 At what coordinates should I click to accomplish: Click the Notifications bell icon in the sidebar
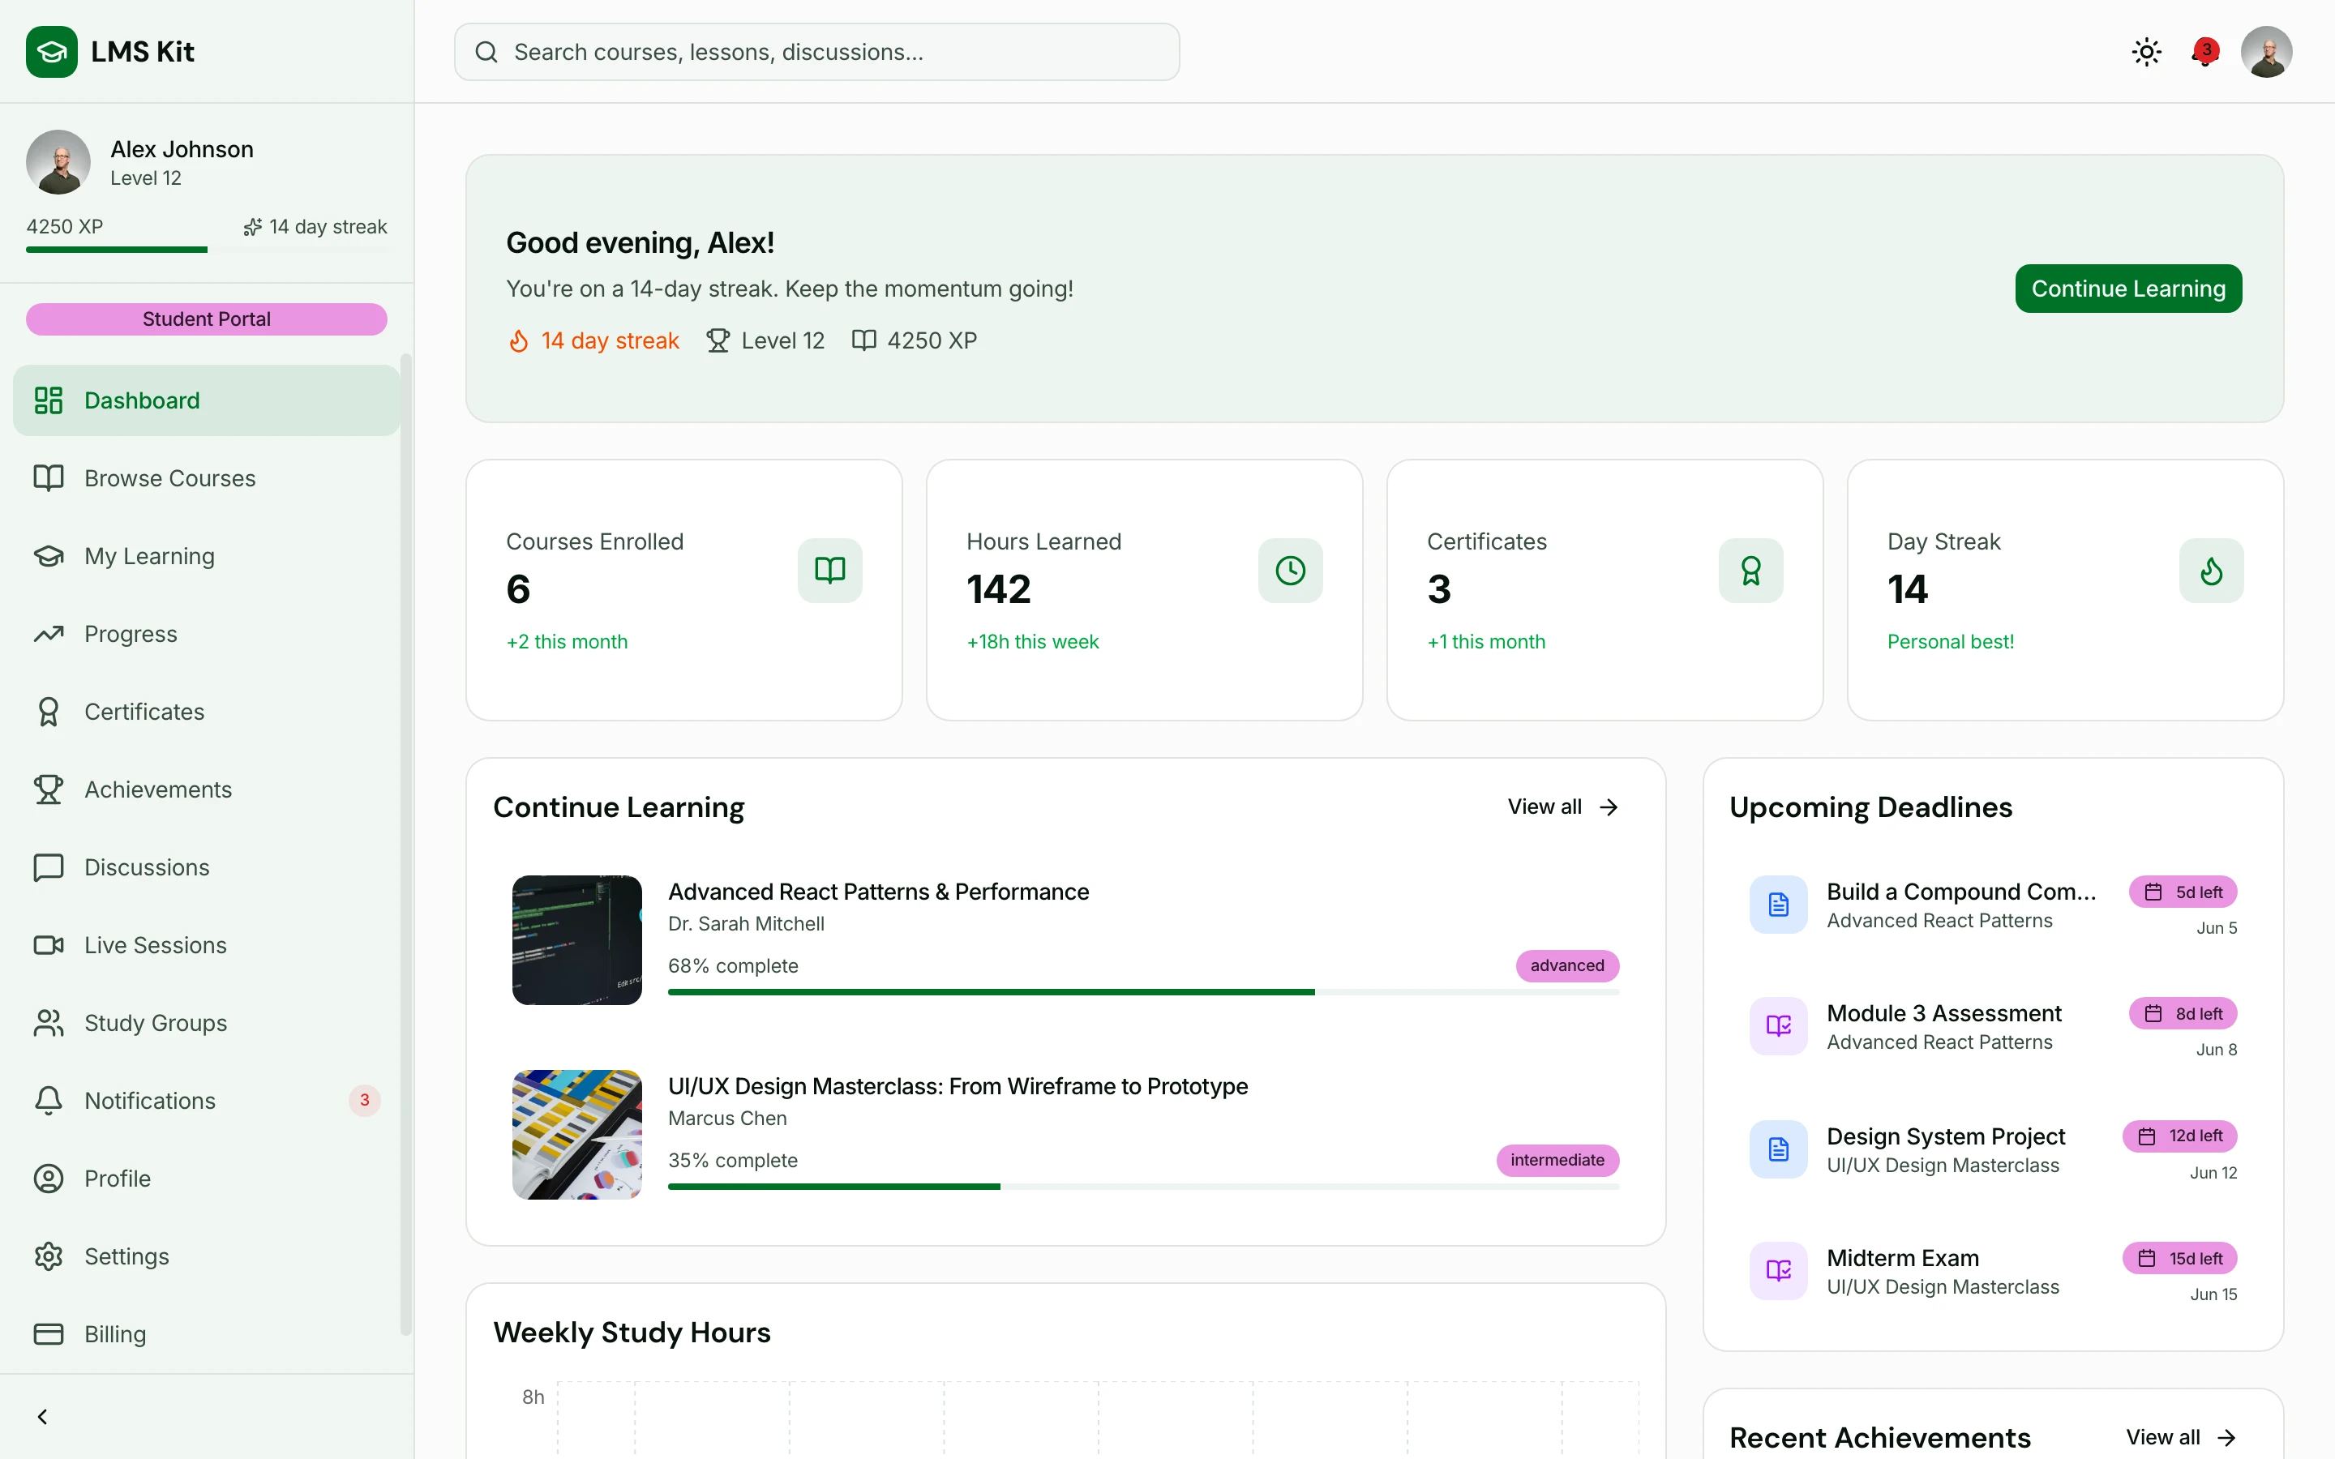pos(49,1101)
